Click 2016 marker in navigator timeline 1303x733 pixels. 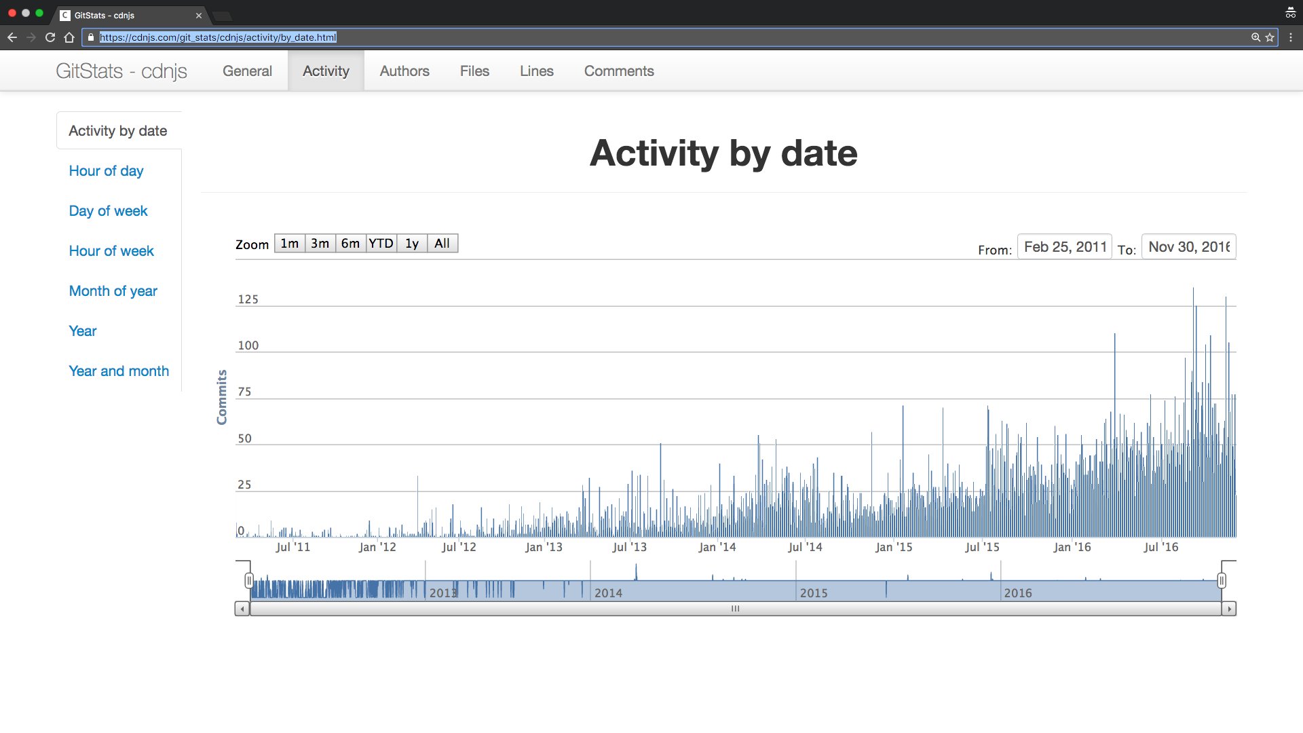[x=1018, y=593]
